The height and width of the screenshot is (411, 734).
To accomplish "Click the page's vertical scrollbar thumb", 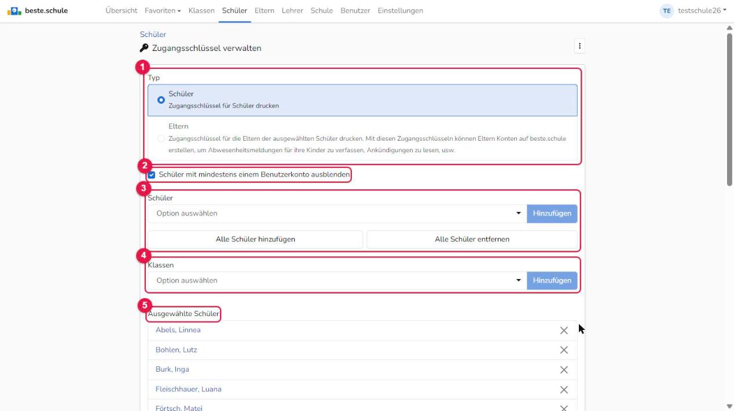I will point(729,109).
